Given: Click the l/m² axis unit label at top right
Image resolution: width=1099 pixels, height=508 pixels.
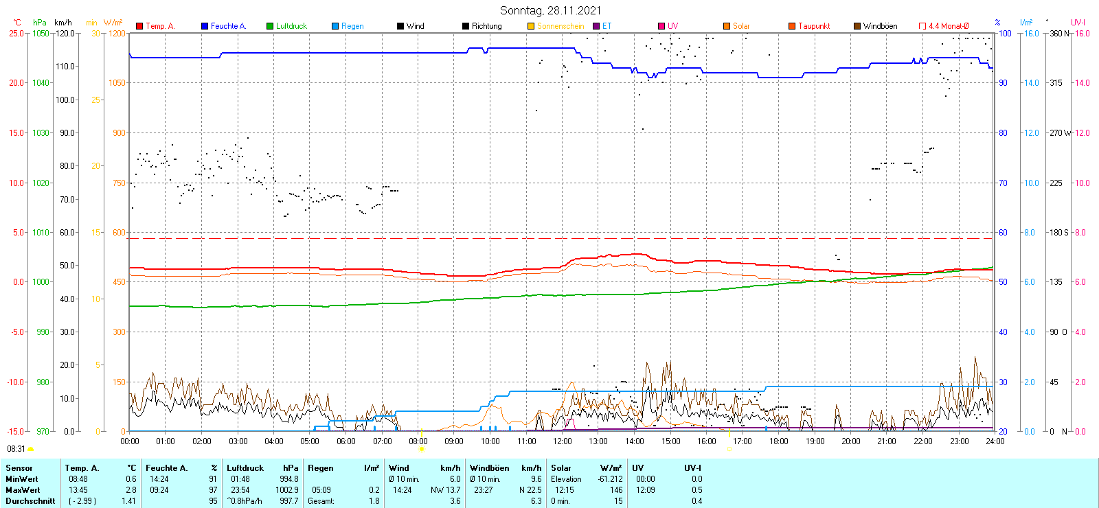Looking at the screenshot, I should 1026,23.
